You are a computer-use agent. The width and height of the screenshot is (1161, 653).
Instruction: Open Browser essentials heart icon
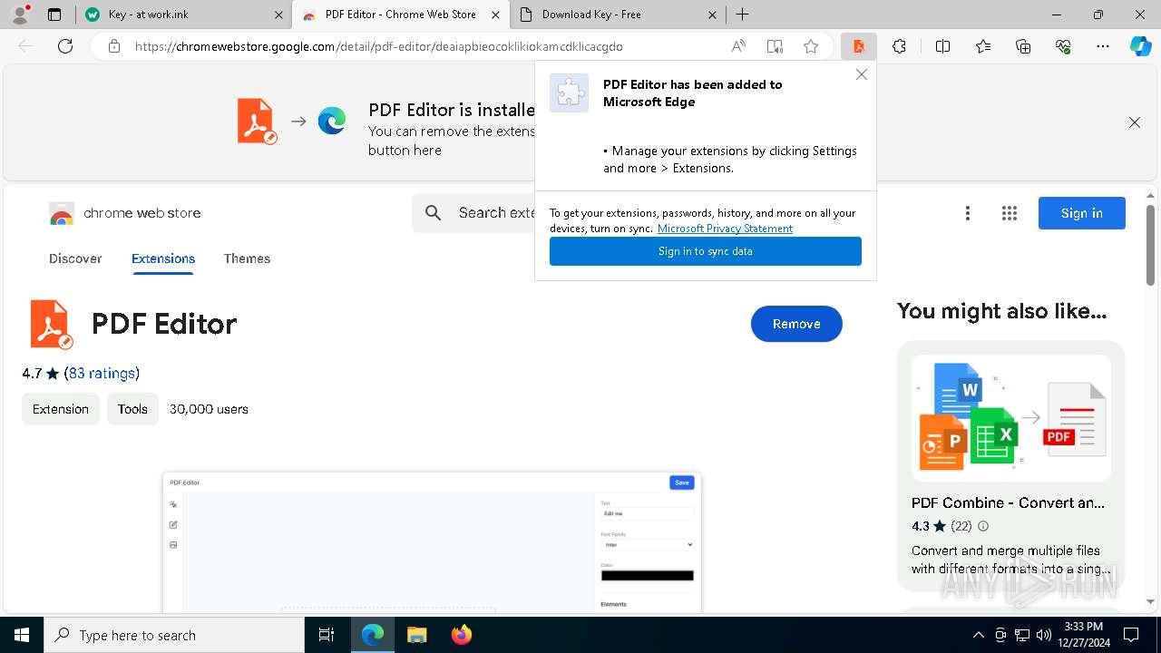click(1063, 46)
